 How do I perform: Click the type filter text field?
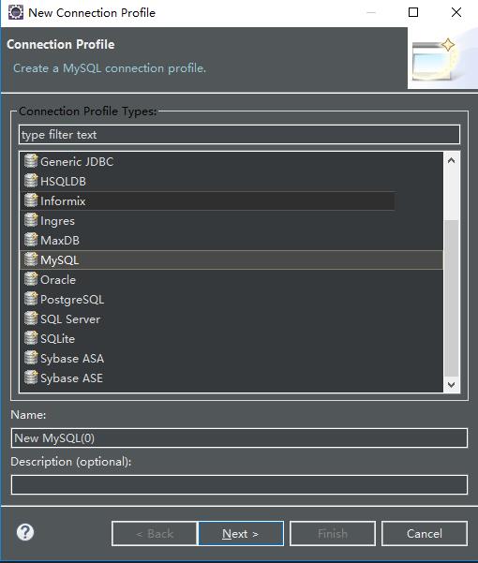pyautogui.click(x=239, y=135)
